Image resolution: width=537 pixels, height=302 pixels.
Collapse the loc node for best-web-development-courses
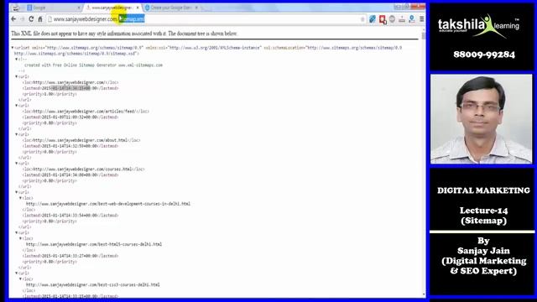20,198
